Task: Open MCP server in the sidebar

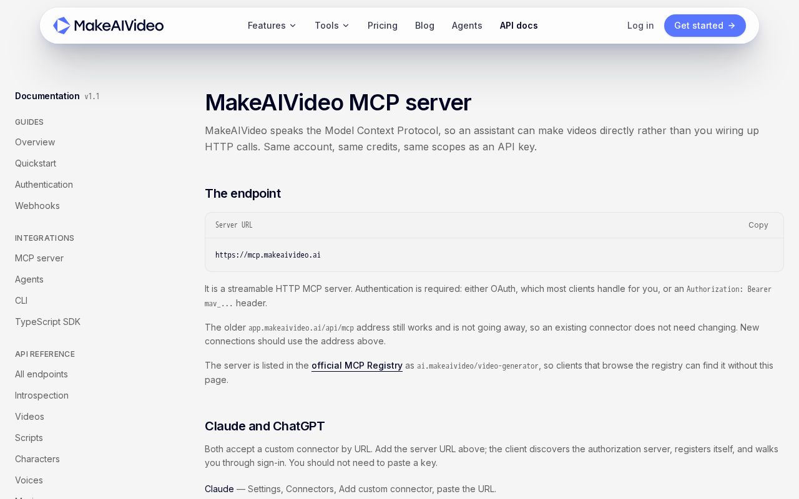Action: [39, 258]
